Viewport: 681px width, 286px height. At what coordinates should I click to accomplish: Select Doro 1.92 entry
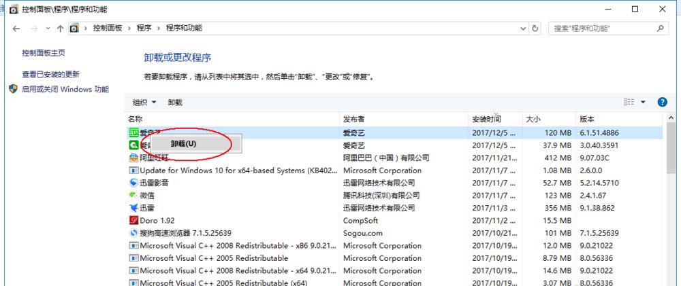pyautogui.click(x=157, y=221)
